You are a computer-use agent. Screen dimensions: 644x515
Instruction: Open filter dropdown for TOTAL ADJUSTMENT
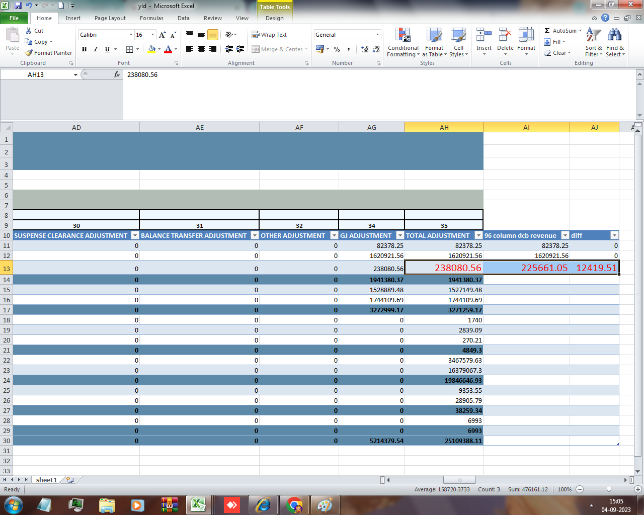(478, 235)
